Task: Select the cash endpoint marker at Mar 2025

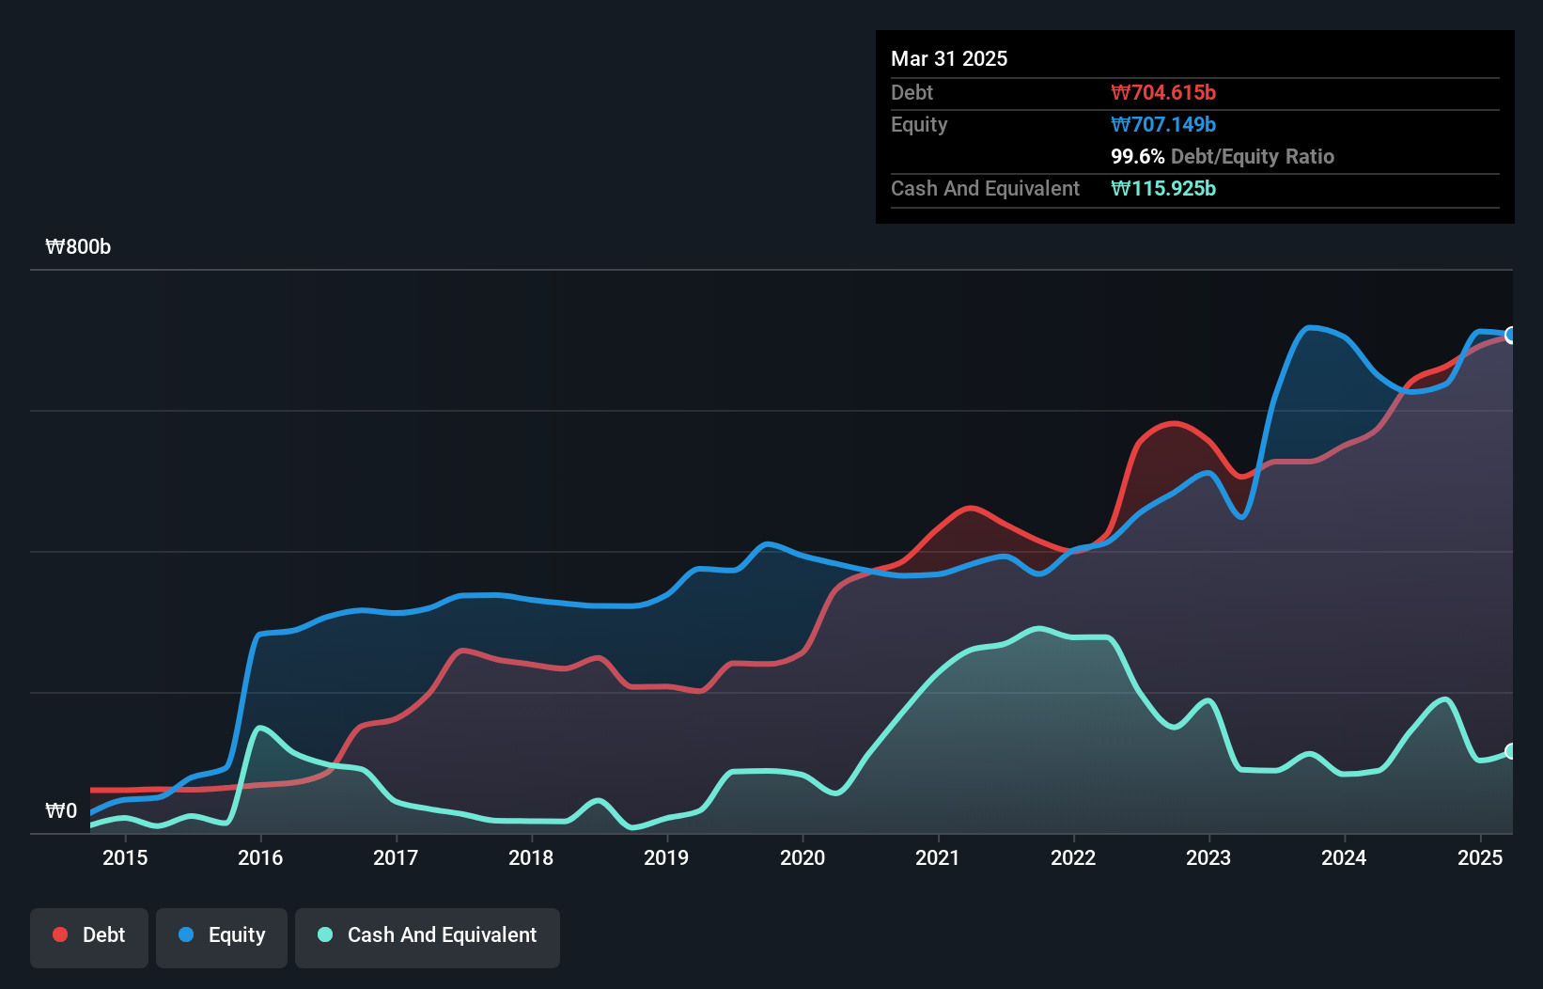Action: click(x=1511, y=751)
